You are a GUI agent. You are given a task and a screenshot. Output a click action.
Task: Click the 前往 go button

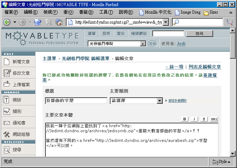point(153,44)
